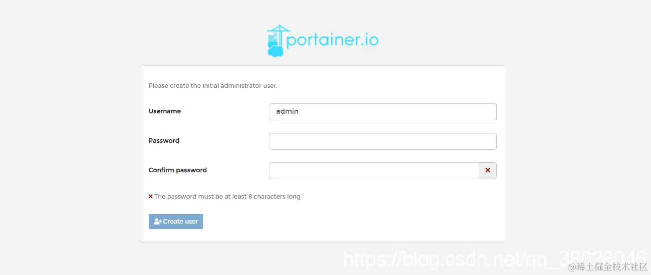This screenshot has width=651, height=275.
Task: Click red X icon before password length warning
Action: [151, 197]
